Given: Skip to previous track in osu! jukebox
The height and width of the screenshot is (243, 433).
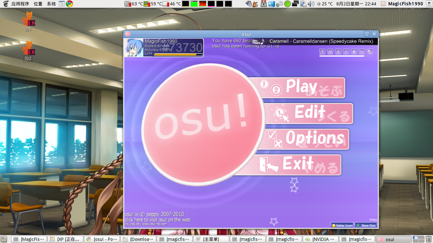Looking at the screenshot, I should [x=330, y=52].
